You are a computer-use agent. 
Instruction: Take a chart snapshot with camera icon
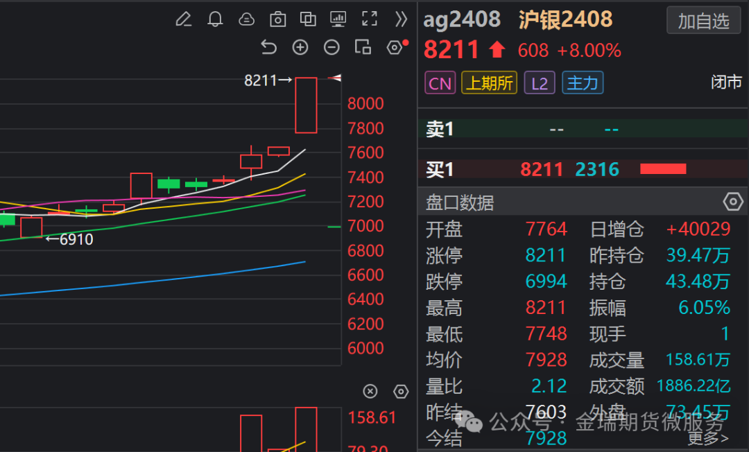coord(277,19)
